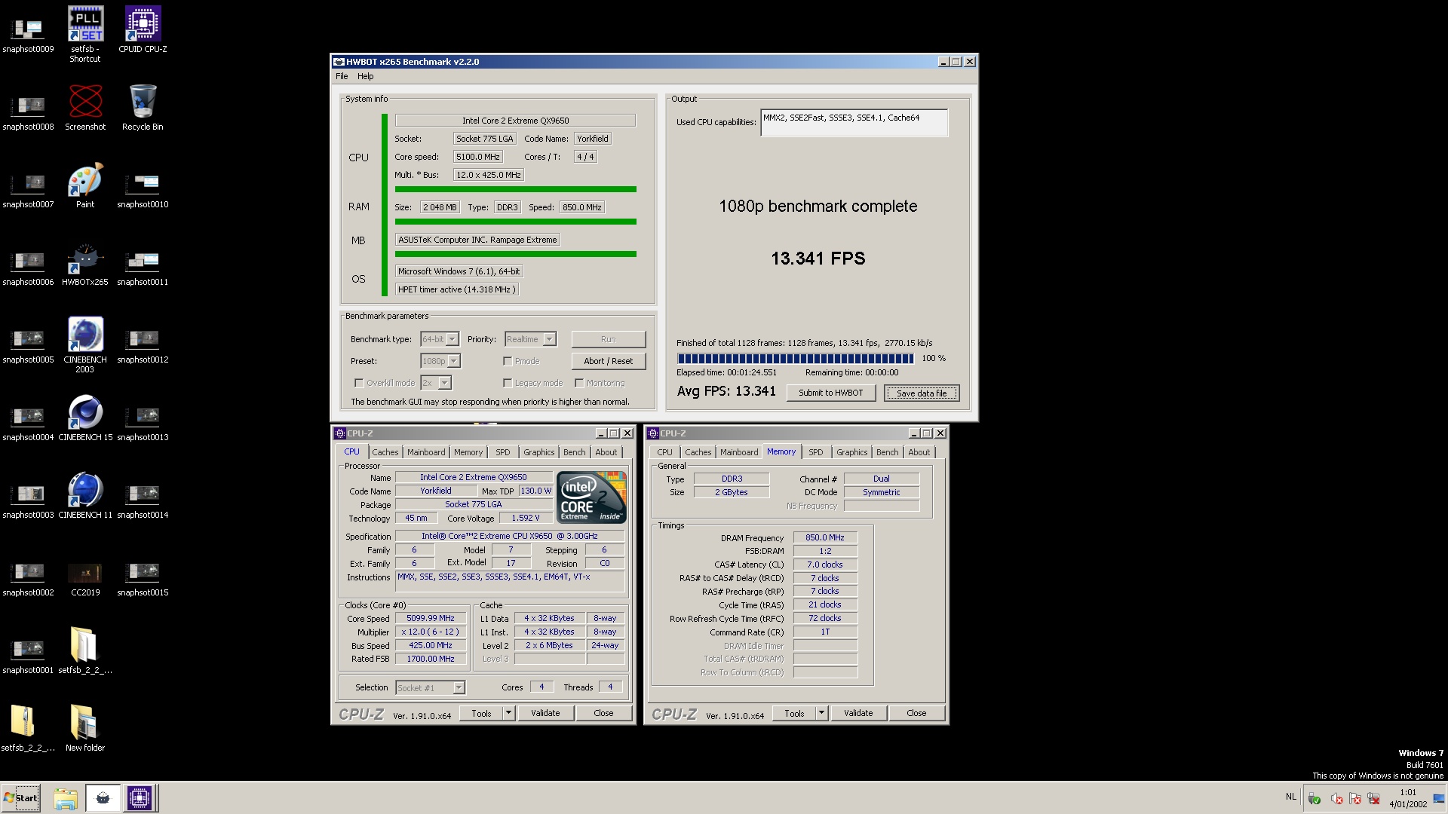The height and width of the screenshot is (814, 1448).
Task: Click DRAM Frequency 850.0 MHz value
Action: click(824, 538)
